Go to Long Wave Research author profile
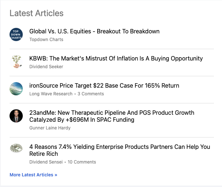 point(51,94)
